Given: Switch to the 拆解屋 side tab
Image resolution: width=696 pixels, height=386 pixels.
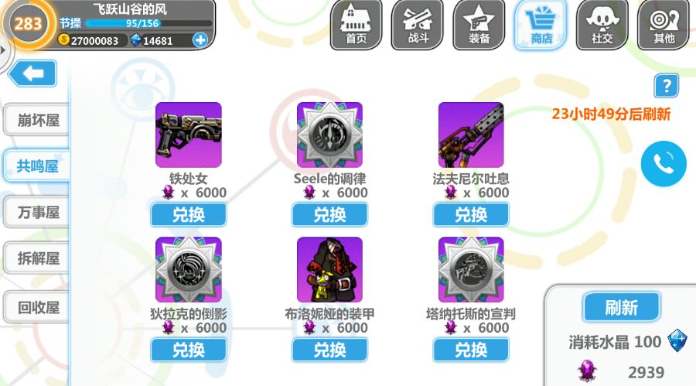Looking at the screenshot, I should pos(36,258).
